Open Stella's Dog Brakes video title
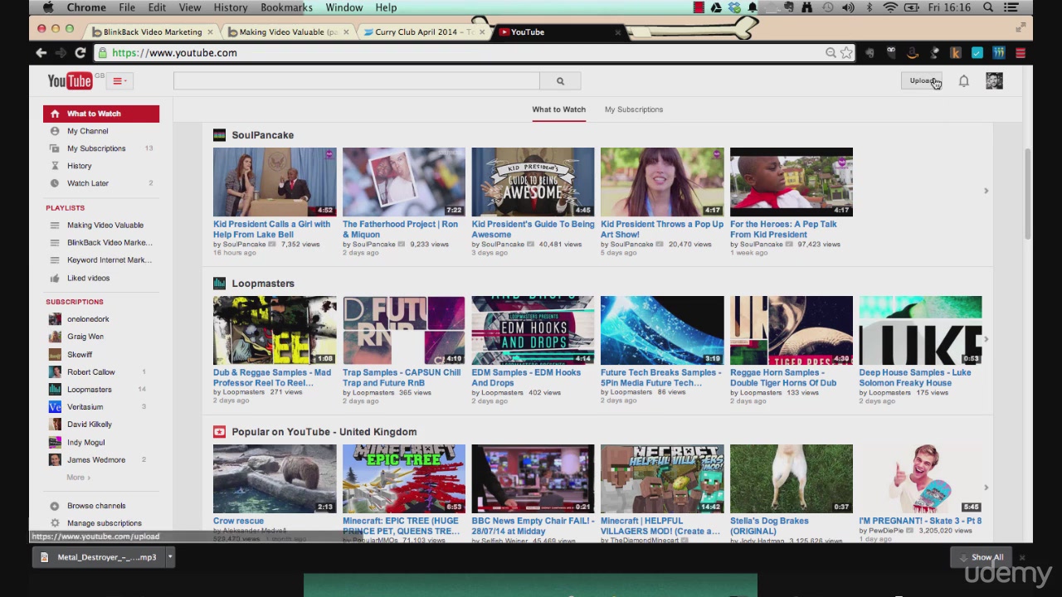 (769, 527)
